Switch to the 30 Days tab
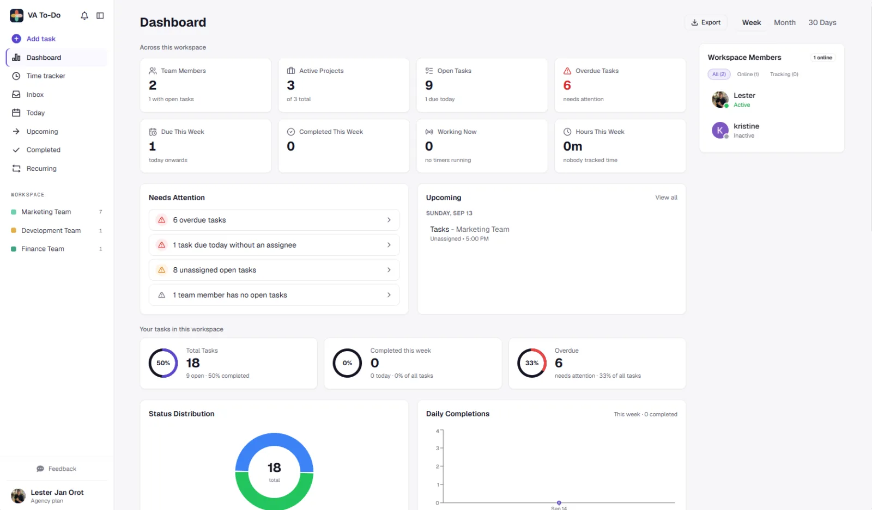Image resolution: width=872 pixels, height=510 pixels. [x=822, y=22]
